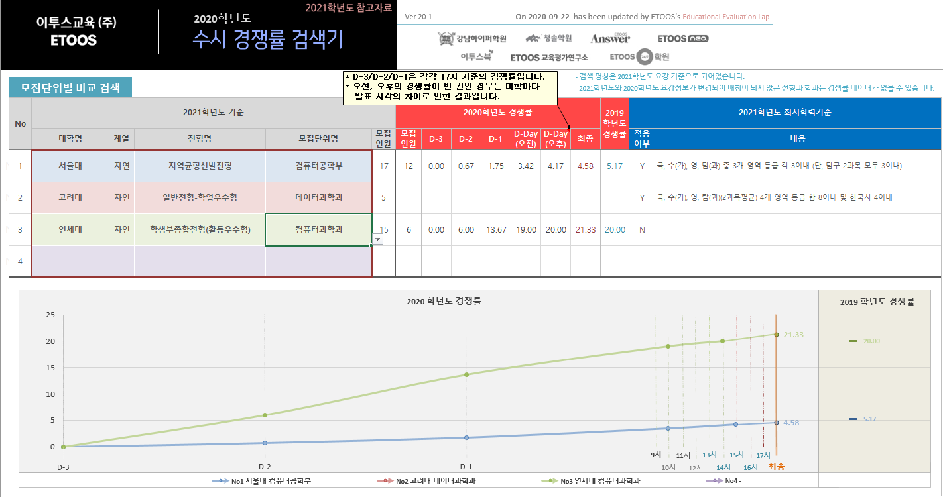Select the 20.00 2019 rate cell for 연세대
This screenshot has width=943, height=497.
click(614, 229)
